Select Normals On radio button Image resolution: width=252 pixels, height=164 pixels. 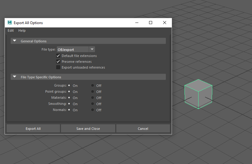tap(69, 110)
